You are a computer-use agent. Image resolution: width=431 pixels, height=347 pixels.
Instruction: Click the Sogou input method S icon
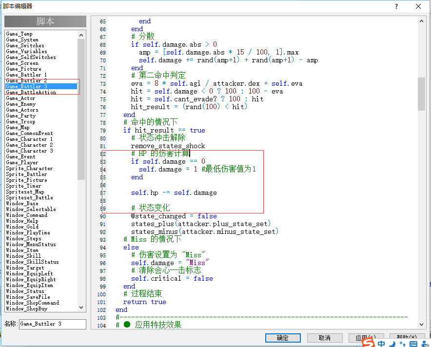pos(368,343)
